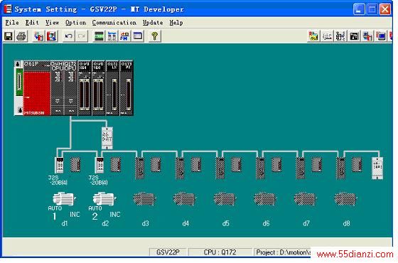Open the Communication menu
Screen dimensions: 398x263
114,23
